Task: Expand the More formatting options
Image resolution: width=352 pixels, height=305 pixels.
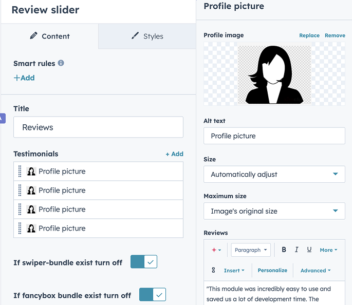Action: click(x=328, y=250)
